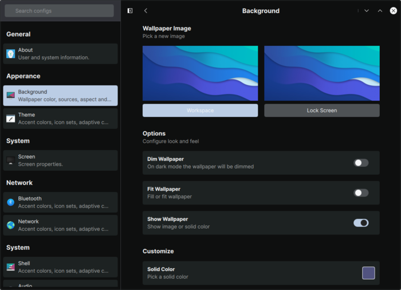Screen dimensions: 401x290
Task: Open Network settings
Action: pyautogui.click(x=60, y=225)
